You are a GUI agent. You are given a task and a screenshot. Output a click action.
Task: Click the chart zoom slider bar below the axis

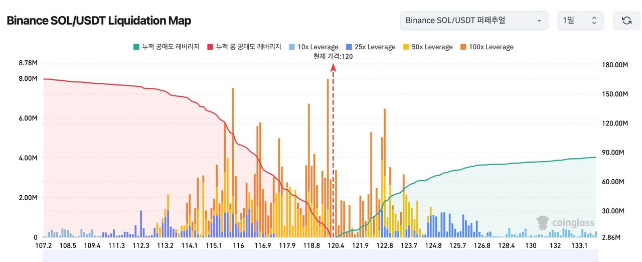[x=320, y=255]
